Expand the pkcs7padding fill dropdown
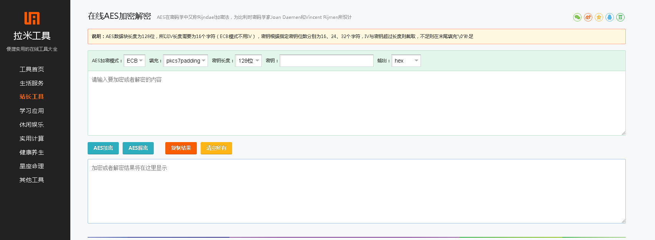655x240 pixels. [185, 61]
